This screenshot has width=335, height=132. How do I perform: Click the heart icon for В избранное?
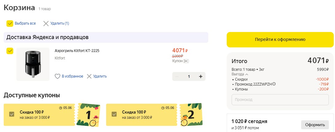coord(57,76)
